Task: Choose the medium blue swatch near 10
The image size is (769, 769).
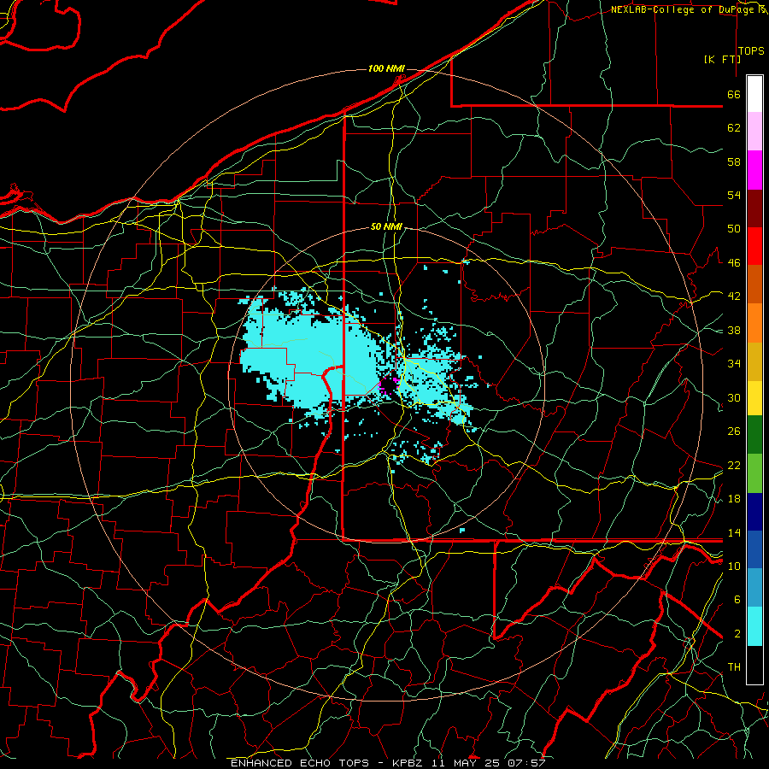Action: (754, 549)
